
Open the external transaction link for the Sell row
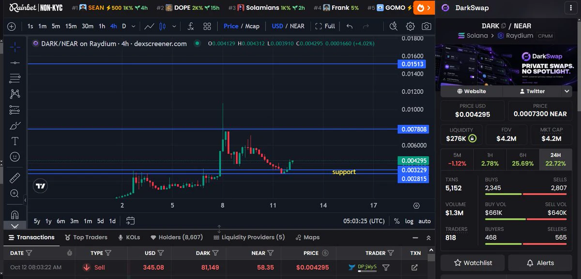coord(414,267)
